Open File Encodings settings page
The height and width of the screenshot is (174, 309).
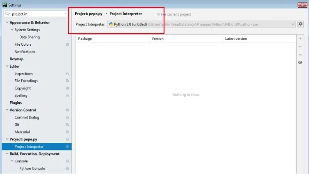point(26,81)
